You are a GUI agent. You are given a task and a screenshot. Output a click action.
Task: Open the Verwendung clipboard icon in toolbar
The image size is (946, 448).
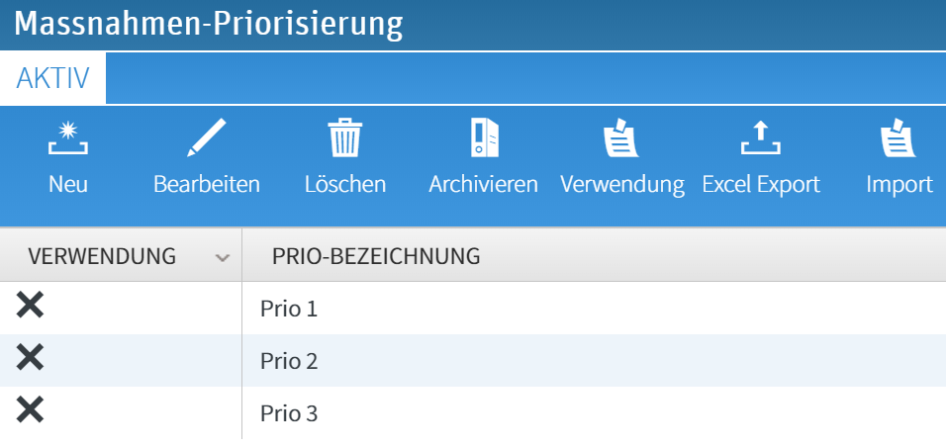[x=621, y=138]
